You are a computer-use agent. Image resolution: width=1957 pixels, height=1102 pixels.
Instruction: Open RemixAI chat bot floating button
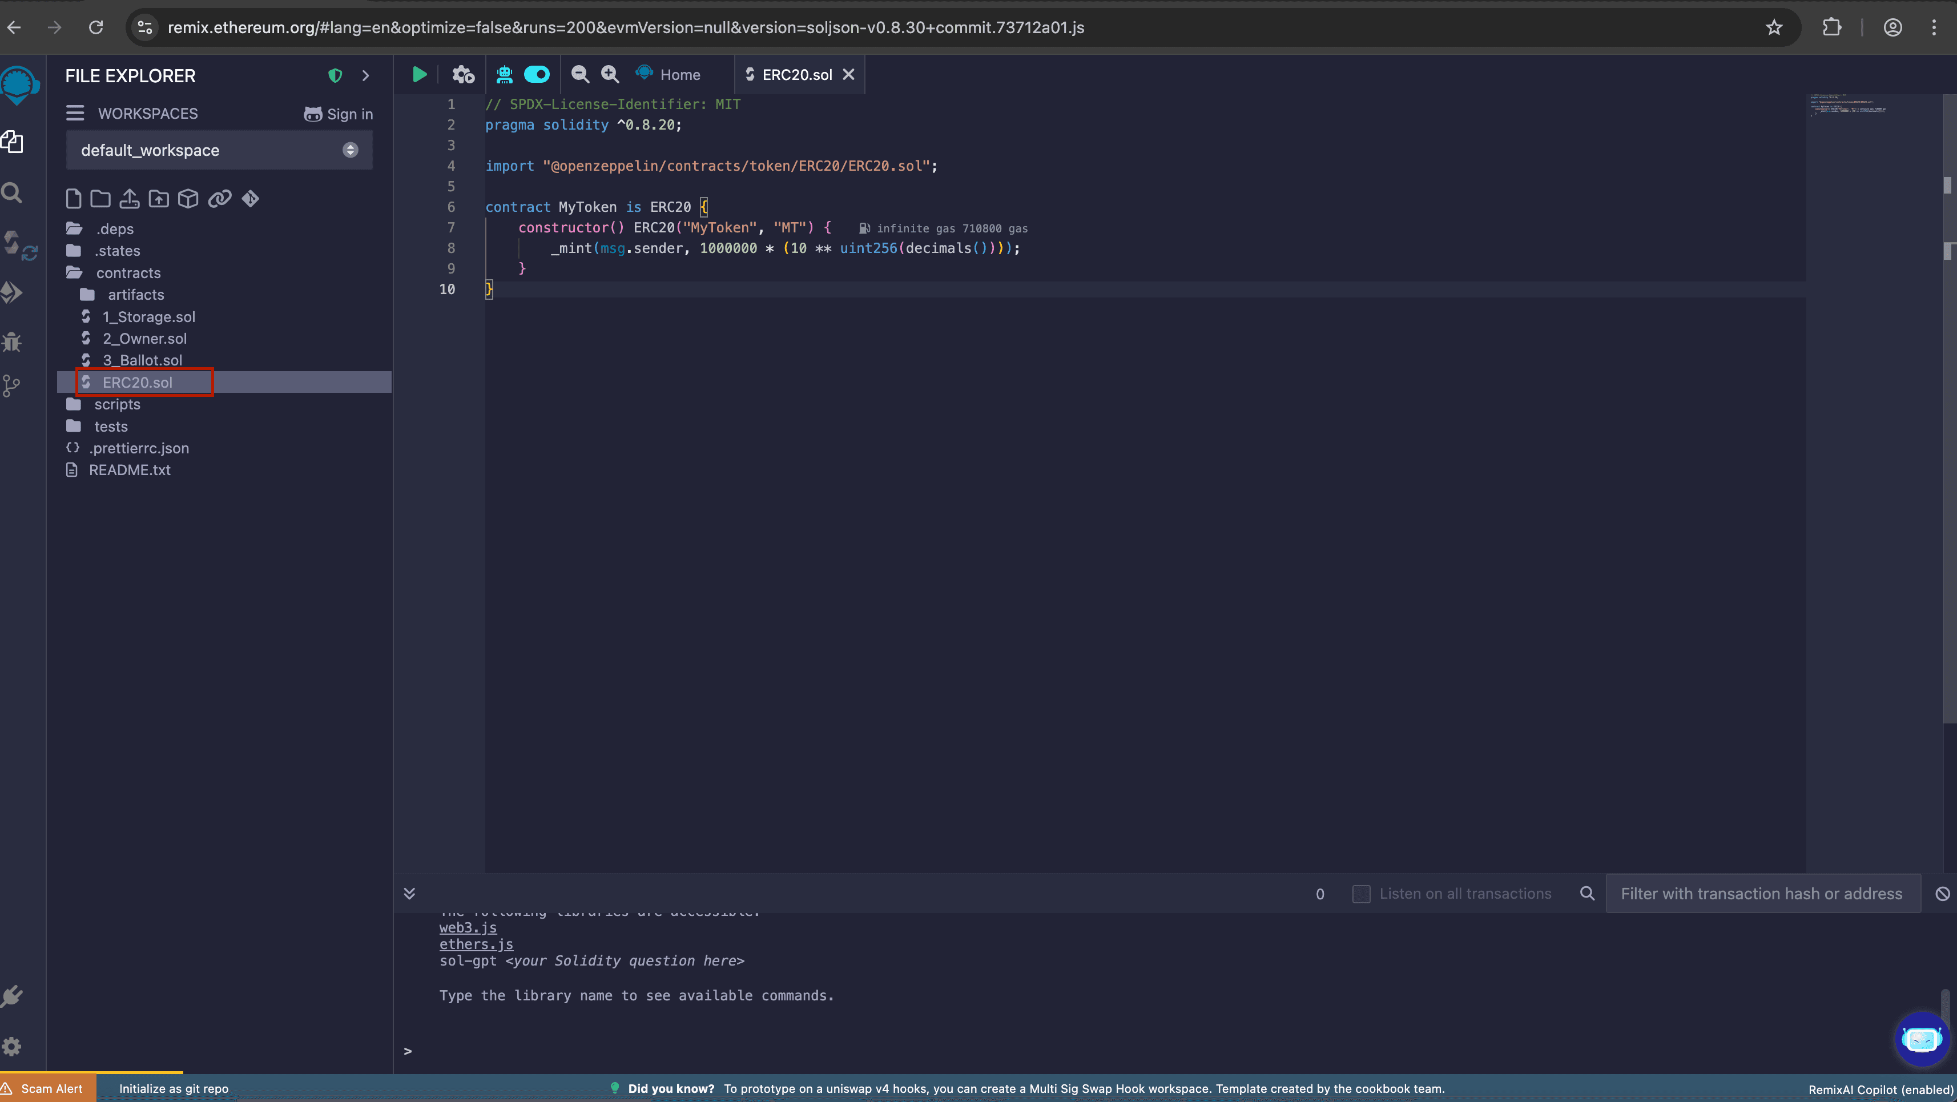pos(1921,1038)
